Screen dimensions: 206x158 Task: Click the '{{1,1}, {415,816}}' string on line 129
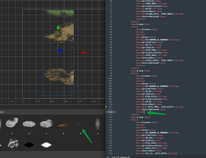pyautogui.click(x=156, y=153)
